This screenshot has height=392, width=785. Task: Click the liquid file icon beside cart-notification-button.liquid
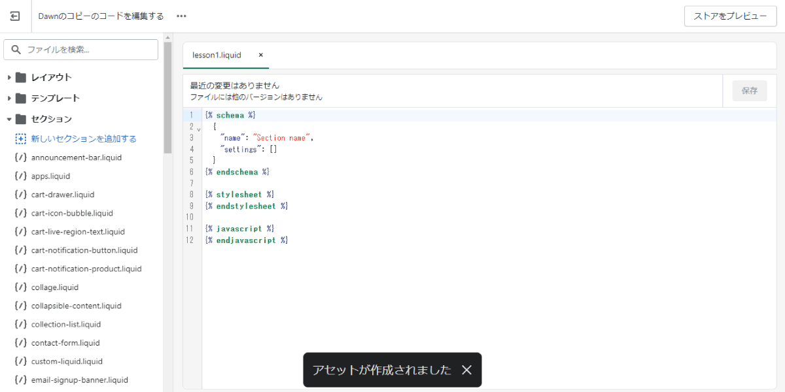[20, 250]
